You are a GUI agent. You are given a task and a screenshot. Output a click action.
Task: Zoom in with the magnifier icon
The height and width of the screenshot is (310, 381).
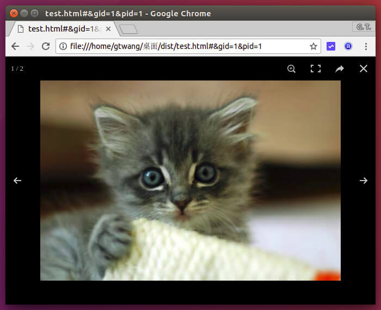click(x=291, y=69)
